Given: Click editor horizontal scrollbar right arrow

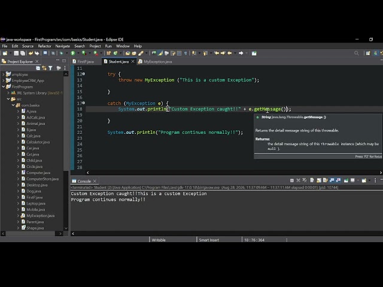Looking at the screenshot, I should point(381,173).
